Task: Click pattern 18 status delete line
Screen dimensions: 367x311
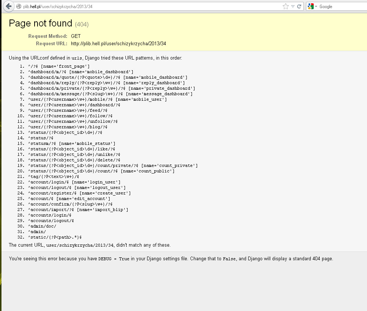Action: pyautogui.click(x=74, y=160)
